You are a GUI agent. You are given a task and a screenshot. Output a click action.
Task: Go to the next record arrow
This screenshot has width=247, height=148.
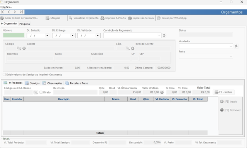tap(15, 12)
